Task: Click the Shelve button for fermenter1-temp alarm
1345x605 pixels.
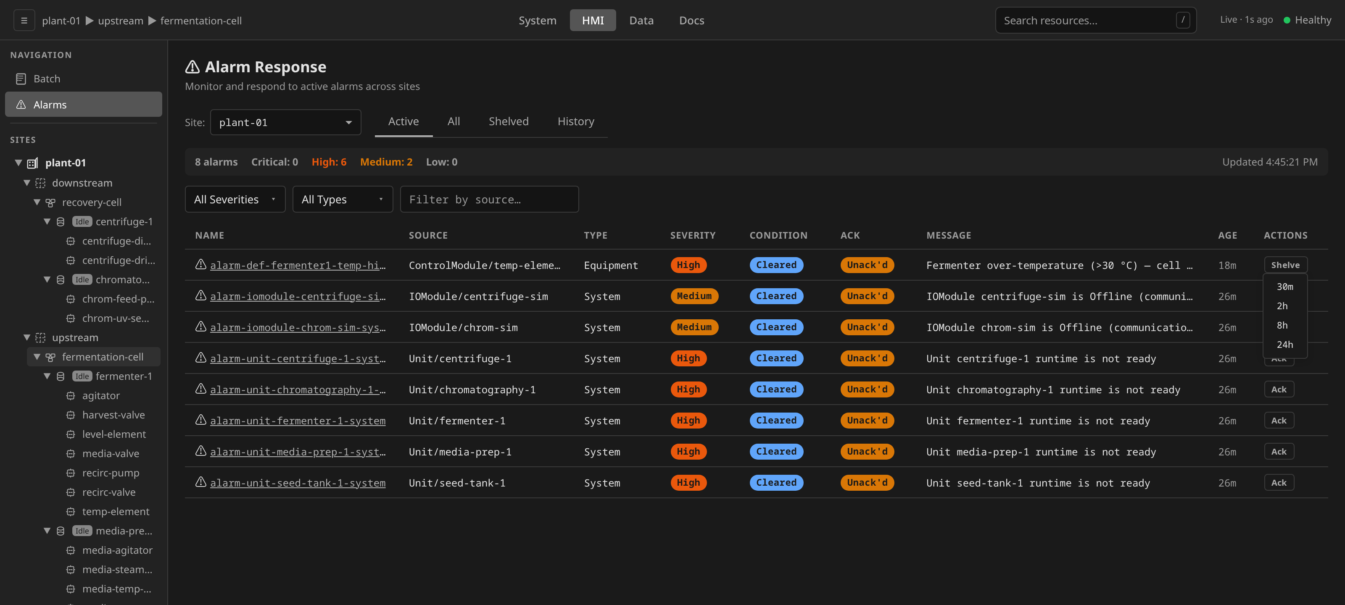Action: (1285, 265)
